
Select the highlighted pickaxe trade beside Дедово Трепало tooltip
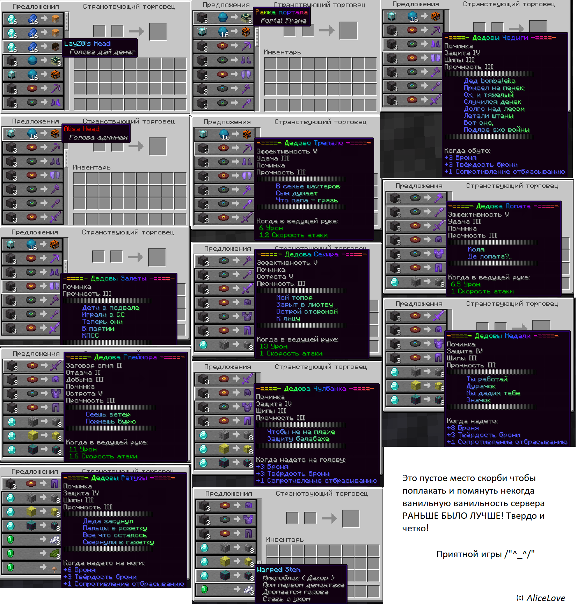point(224,148)
